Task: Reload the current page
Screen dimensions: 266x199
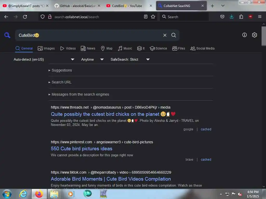Action: tap(25, 17)
